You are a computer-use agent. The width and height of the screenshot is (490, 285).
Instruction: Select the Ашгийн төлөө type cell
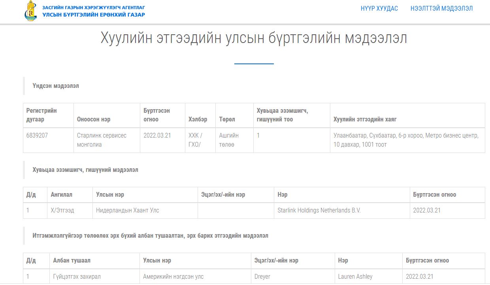pyautogui.click(x=229, y=140)
